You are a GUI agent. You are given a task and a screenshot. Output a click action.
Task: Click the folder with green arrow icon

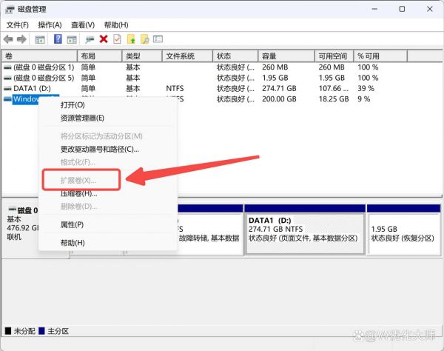131,39
